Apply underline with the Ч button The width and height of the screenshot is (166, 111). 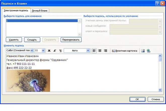(60, 51)
